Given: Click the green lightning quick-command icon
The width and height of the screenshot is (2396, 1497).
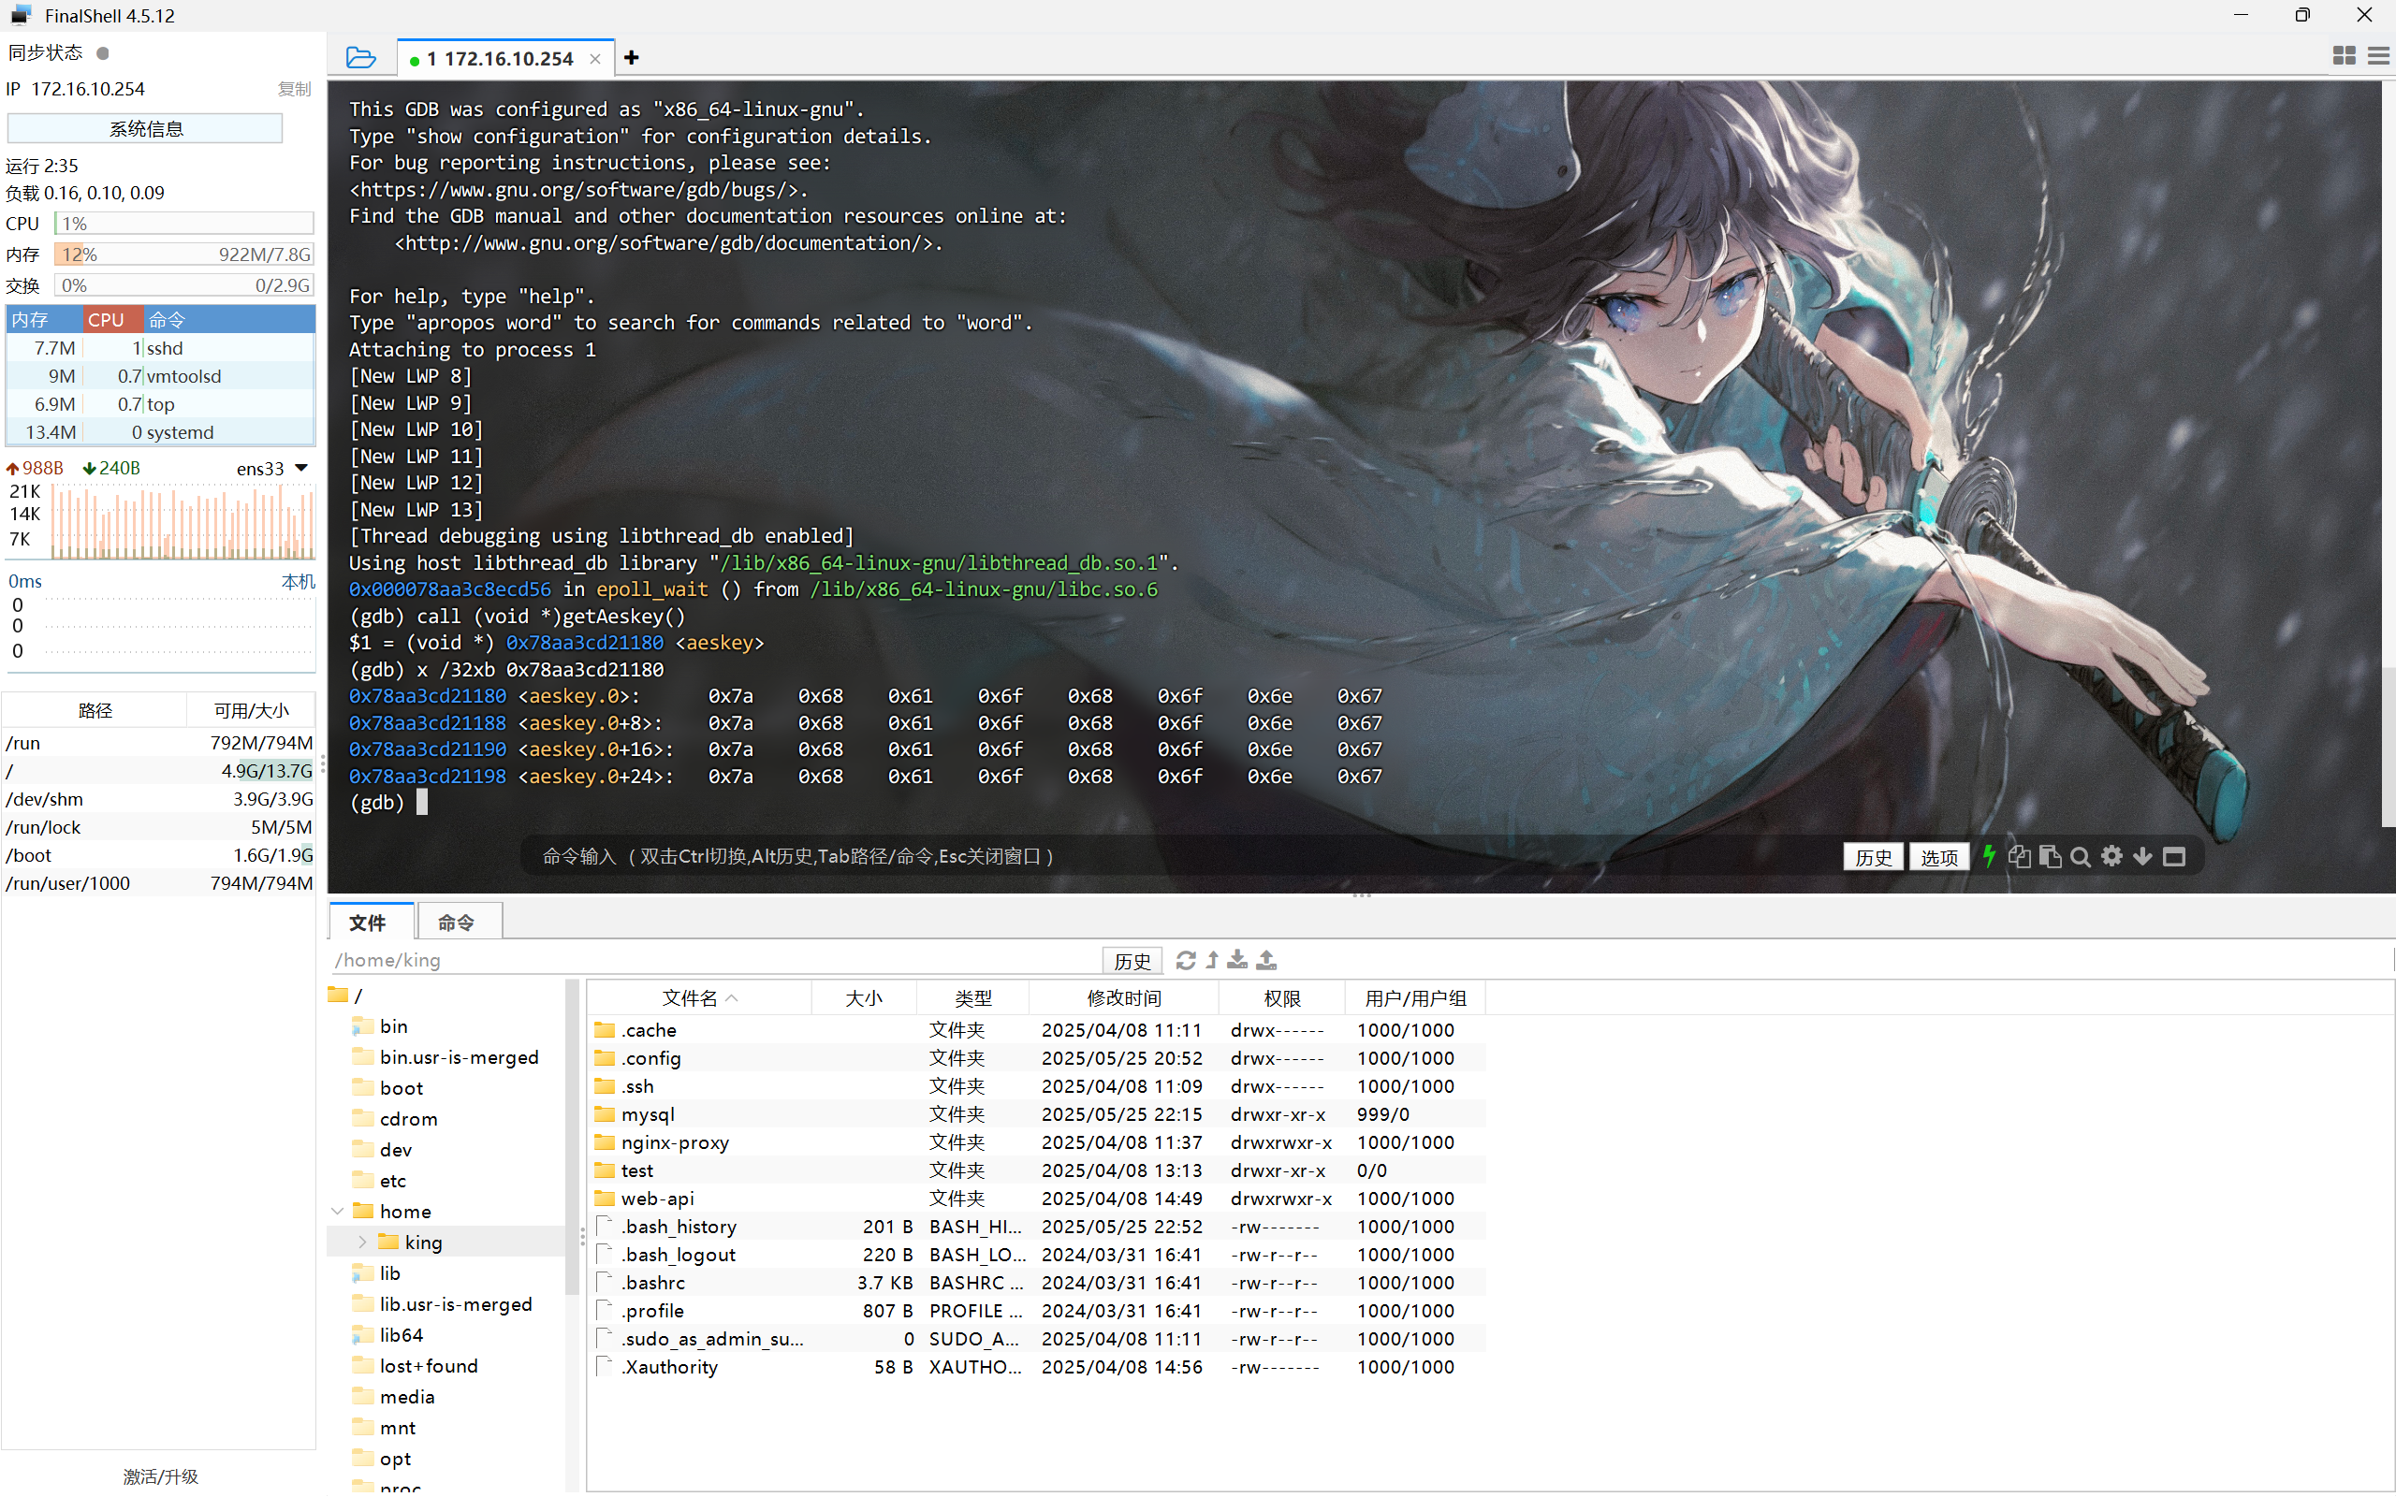Looking at the screenshot, I should [x=1988, y=856].
